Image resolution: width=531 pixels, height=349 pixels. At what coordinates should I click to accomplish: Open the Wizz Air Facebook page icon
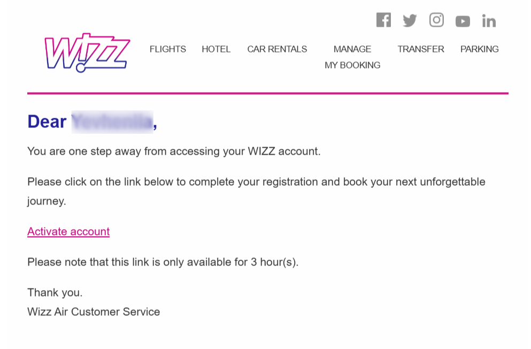coord(383,20)
